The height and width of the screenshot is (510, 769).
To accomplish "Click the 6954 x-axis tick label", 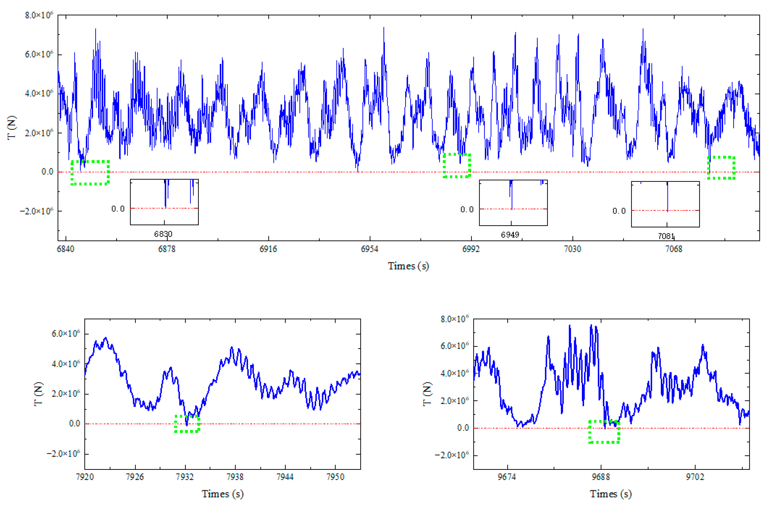I will (x=369, y=249).
